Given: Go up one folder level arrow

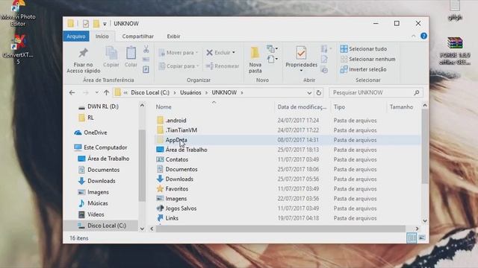Looking at the screenshot, I should pyautogui.click(x=106, y=92).
